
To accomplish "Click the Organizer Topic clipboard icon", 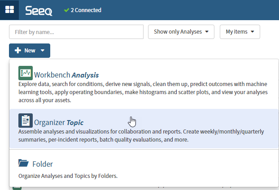I will (25, 121).
